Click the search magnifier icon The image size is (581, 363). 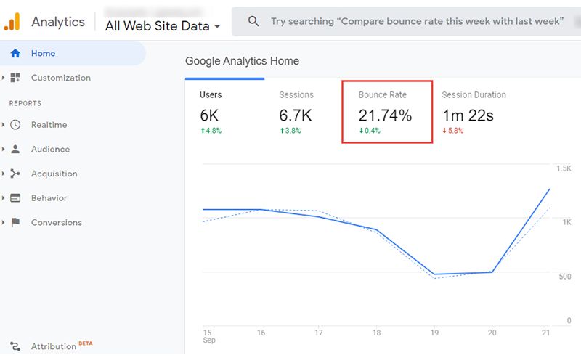click(x=253, y=21)
